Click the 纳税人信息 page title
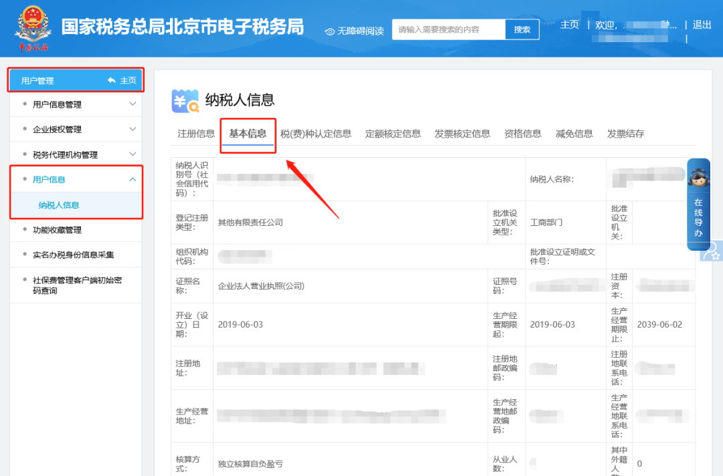 (240, 100)
